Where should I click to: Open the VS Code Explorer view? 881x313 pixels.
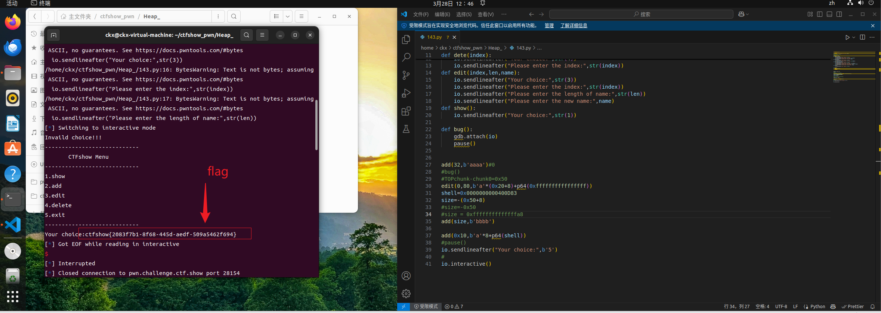[x=406, y=39]
